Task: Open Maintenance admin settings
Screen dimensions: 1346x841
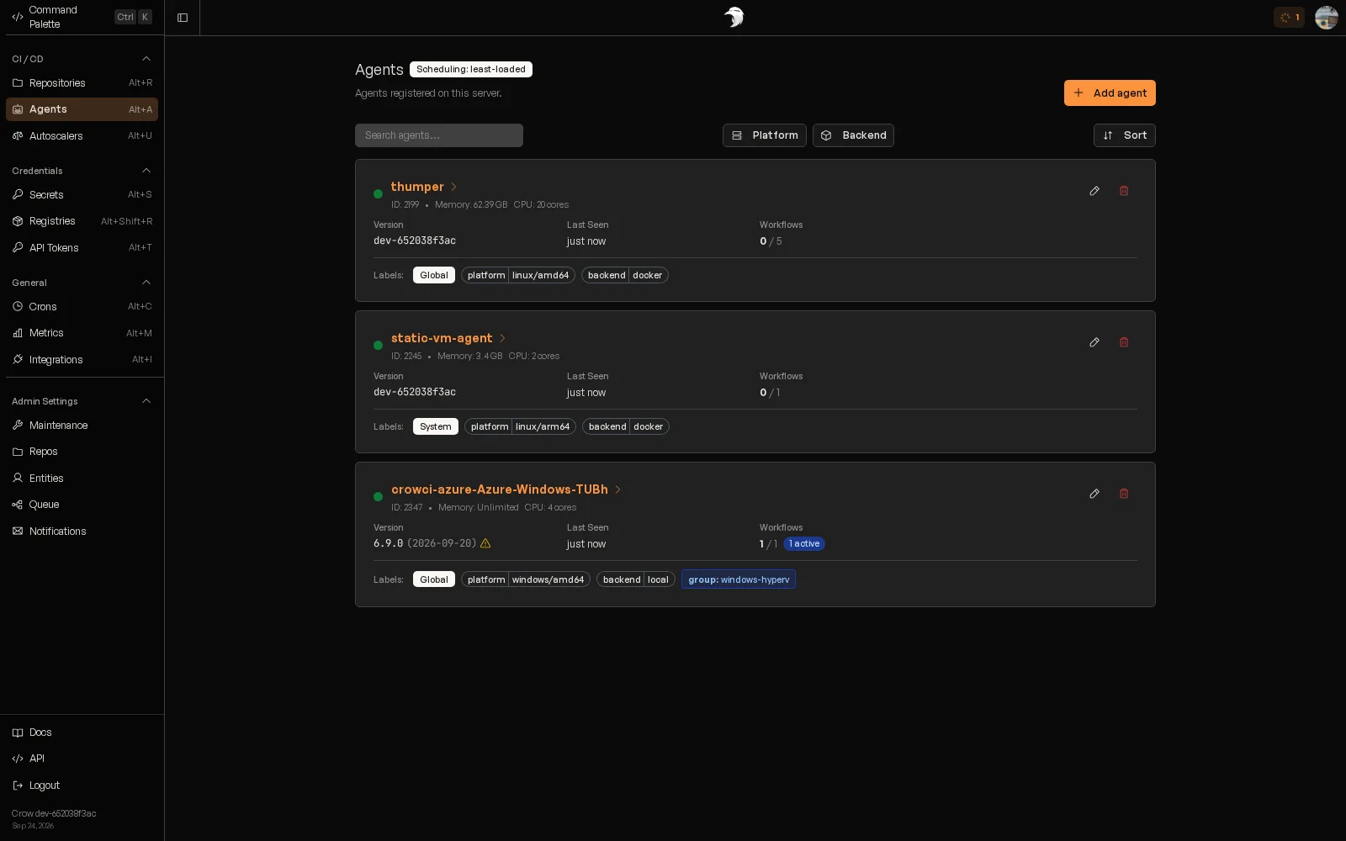Action: pos(82,426)
